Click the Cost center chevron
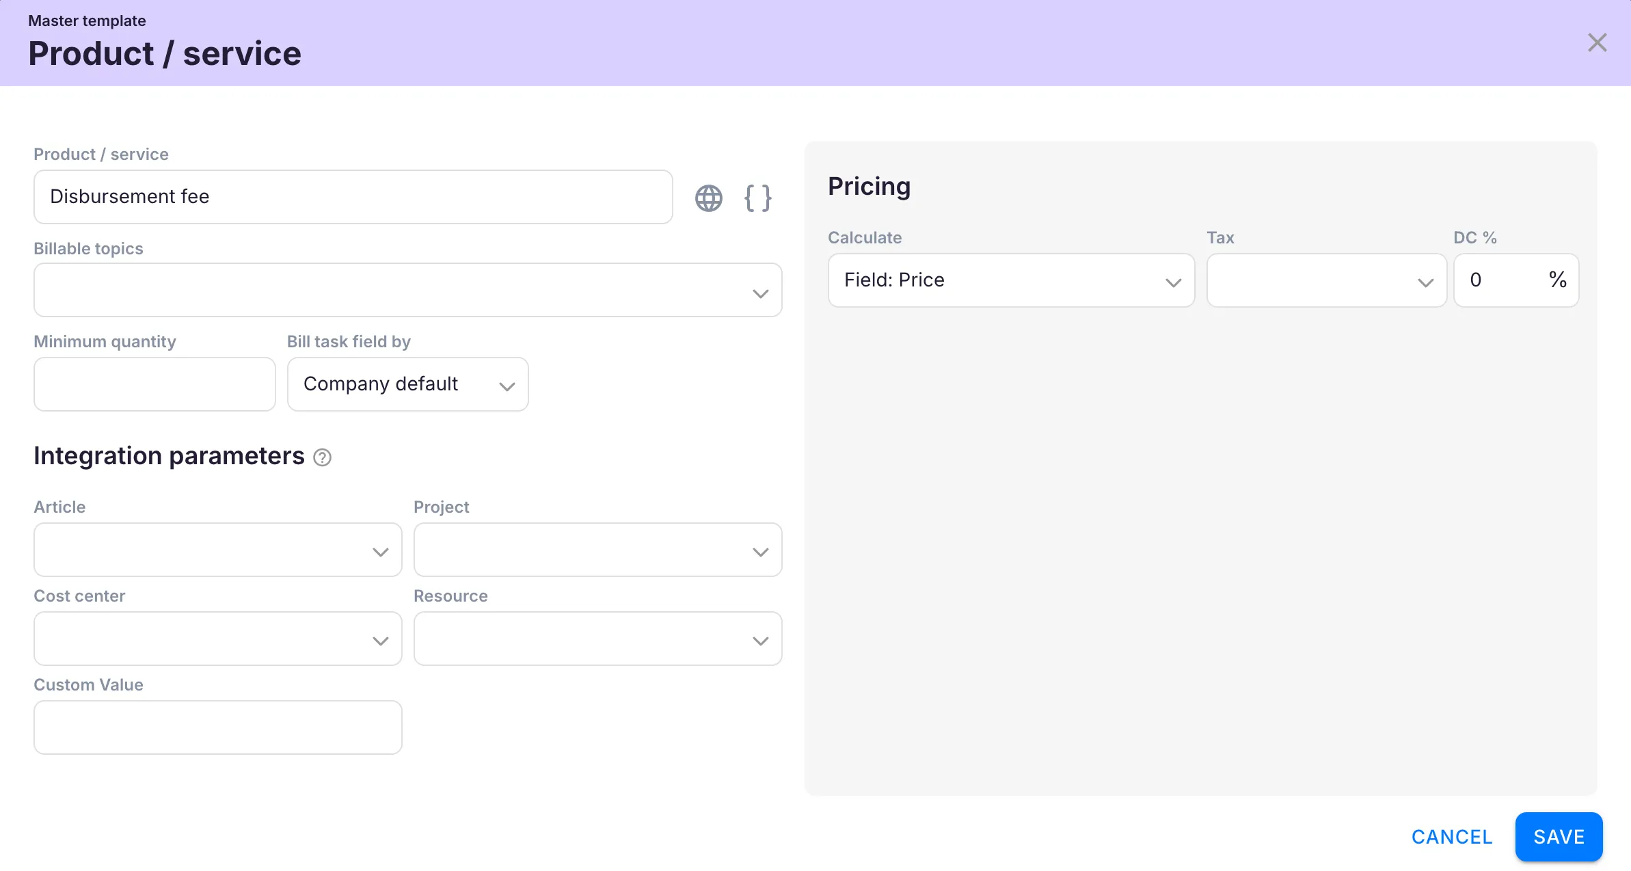Viewport: 1631px width, 871px height. click(x=381, y=640)
